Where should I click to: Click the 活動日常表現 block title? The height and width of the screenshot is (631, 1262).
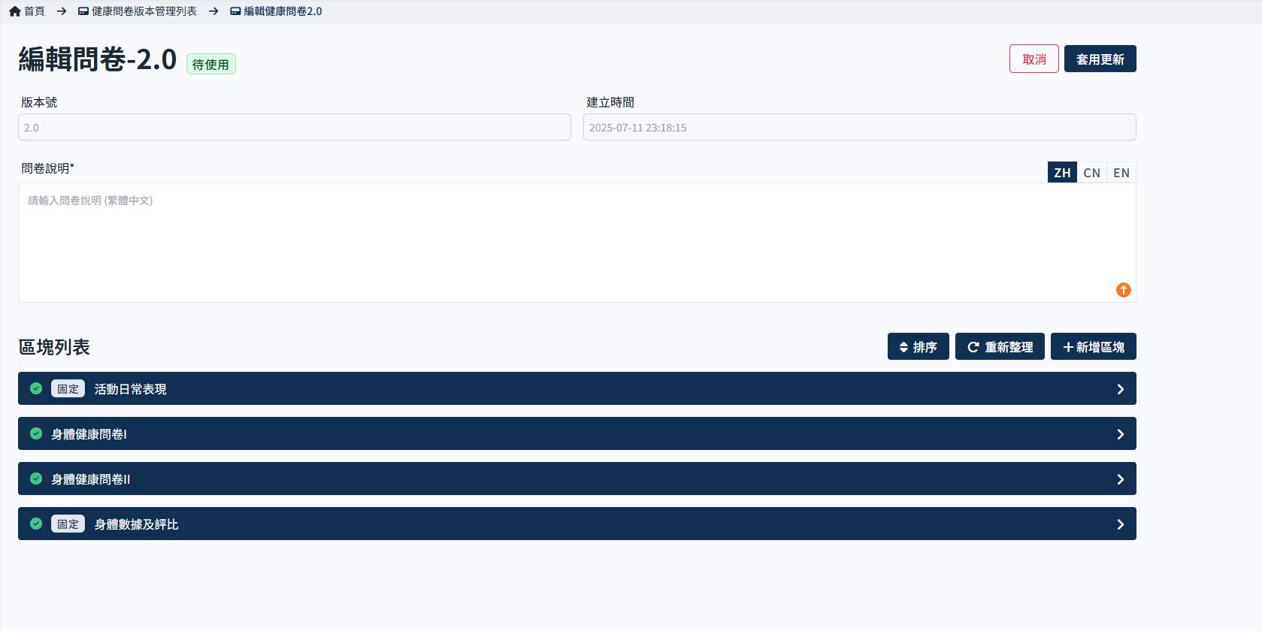(x=131, y=389)
